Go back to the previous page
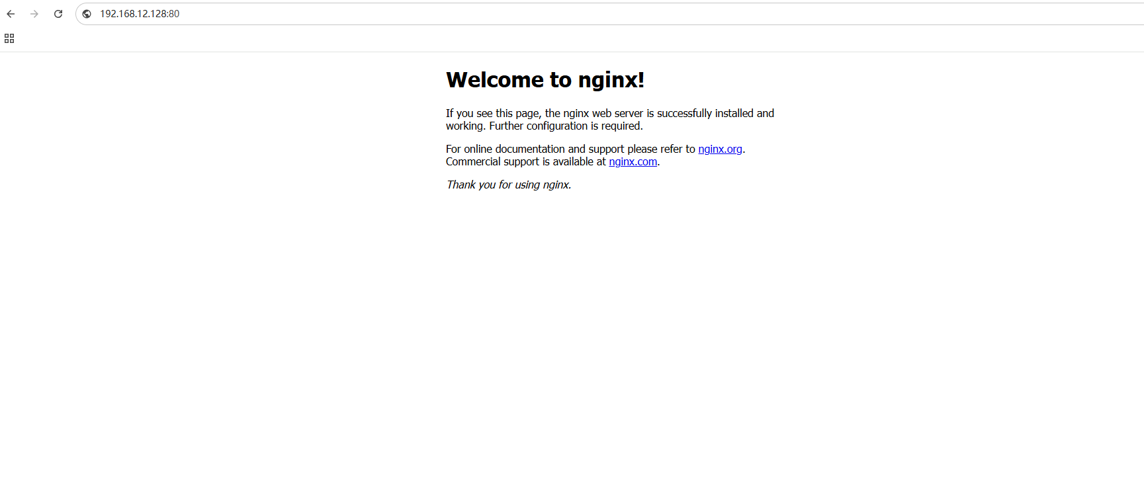This screenshot has width=1144, height=504. (x=11, y=14)
